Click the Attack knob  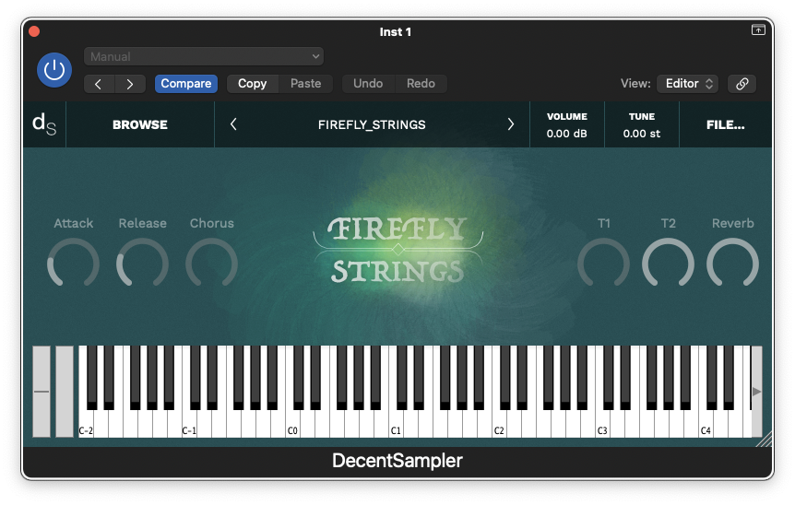click(x=73, y=264)
